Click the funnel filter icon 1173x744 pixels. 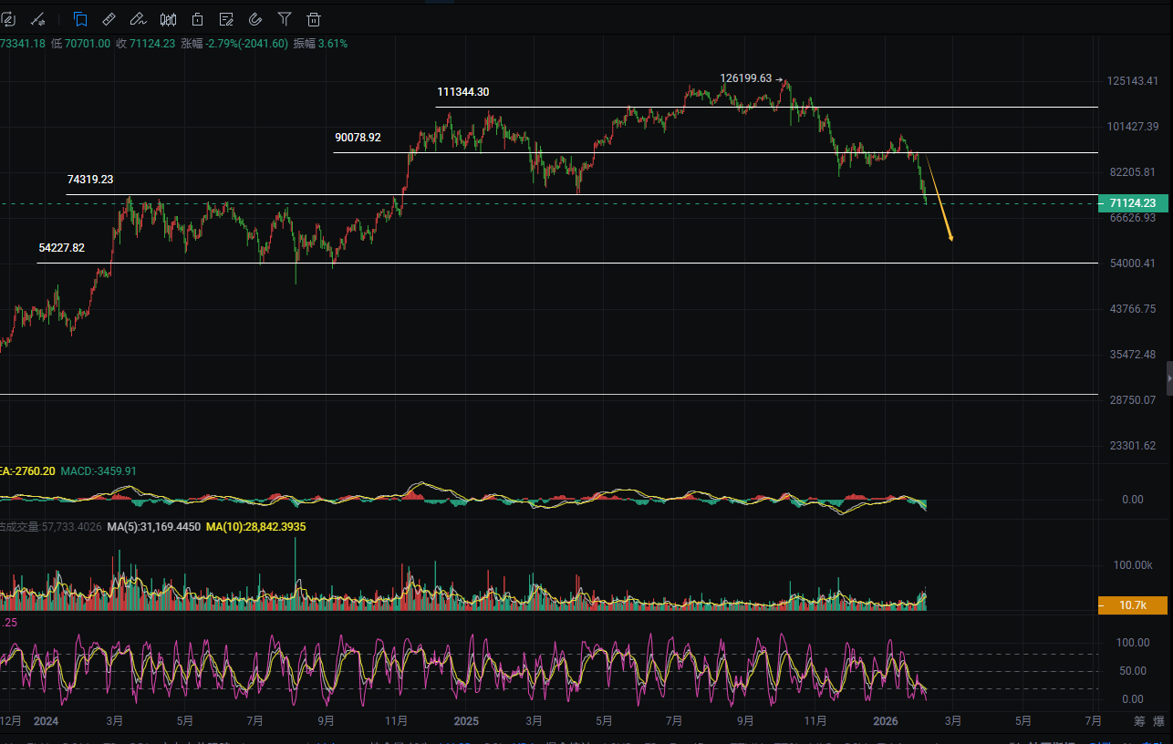click(285, 18)
